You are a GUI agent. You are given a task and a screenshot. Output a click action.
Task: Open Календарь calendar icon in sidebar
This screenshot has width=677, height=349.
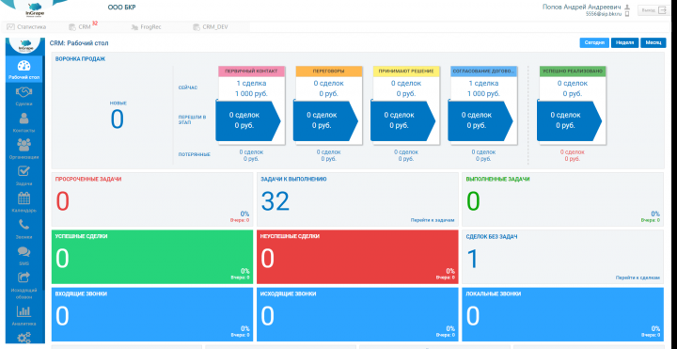24,198
